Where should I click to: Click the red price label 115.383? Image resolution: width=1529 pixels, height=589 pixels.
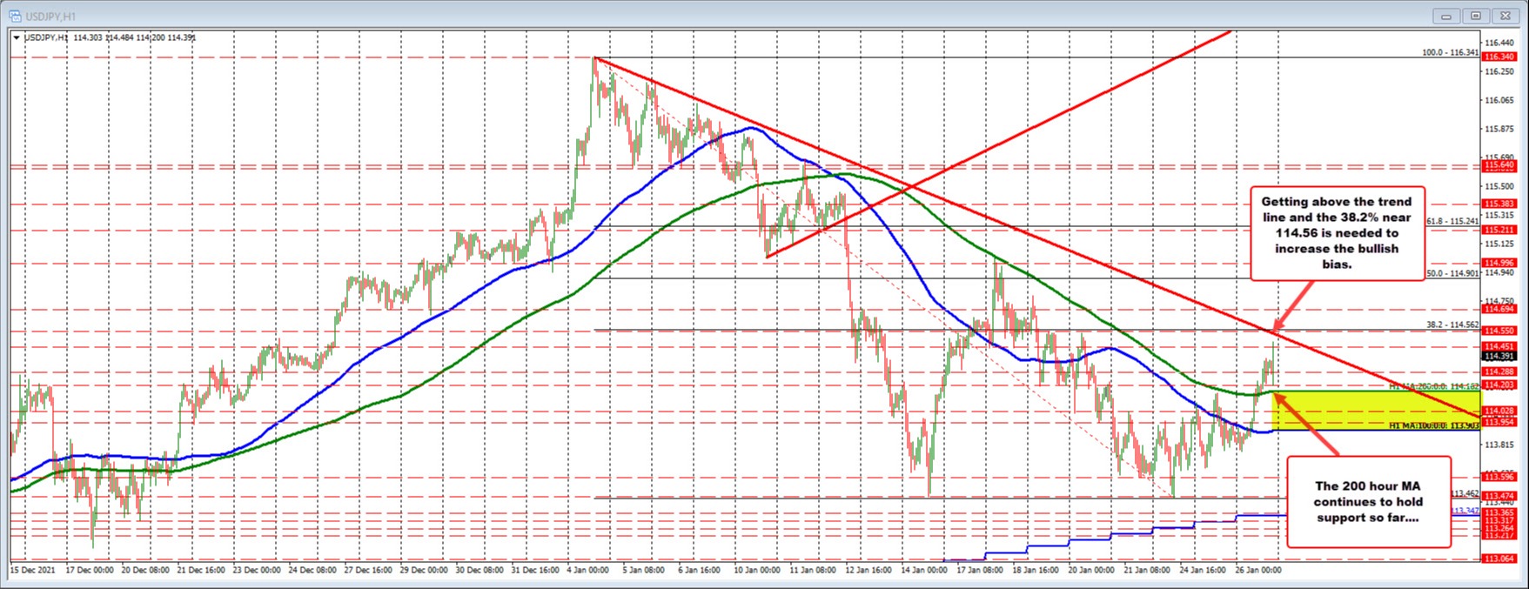[x=1499, y=204]
